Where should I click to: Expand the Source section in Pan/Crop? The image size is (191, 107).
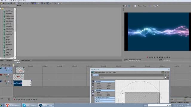pos(95,100)
